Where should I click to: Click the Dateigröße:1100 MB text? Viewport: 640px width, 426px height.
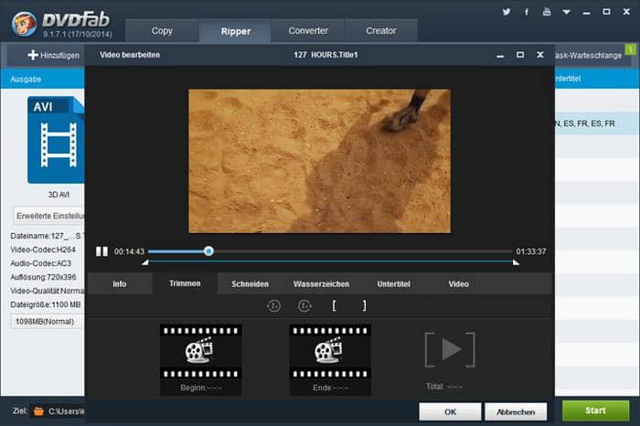[46, 304]
